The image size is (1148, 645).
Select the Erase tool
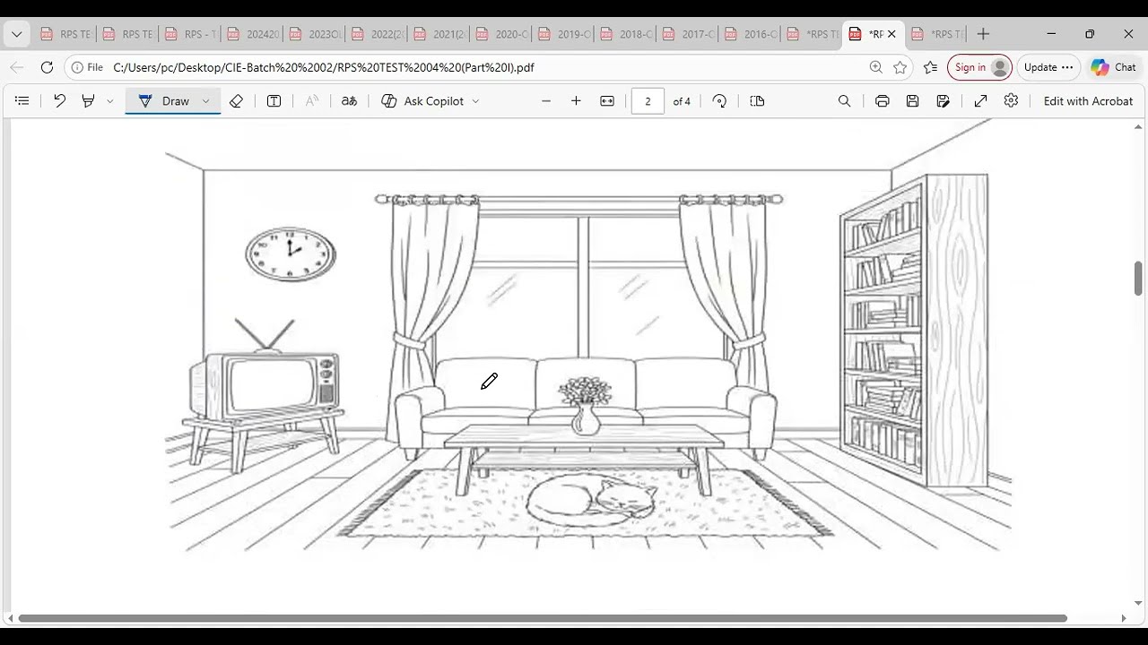(237, 101)
